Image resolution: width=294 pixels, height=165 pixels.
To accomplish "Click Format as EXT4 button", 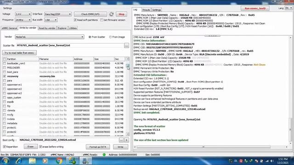I will [98, 147].
